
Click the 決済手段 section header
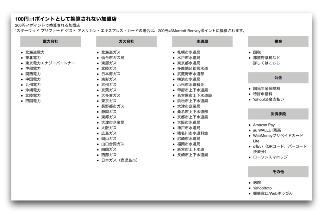tap(278, 114)
